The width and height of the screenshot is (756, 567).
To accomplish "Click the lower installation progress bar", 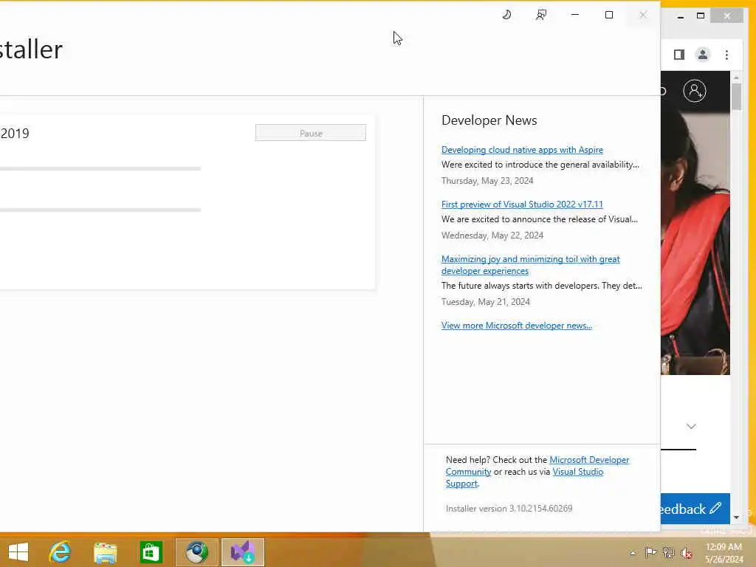I will (x=100, y=210).
